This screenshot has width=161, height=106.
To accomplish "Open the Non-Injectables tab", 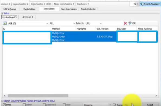I will pos(68,9).
